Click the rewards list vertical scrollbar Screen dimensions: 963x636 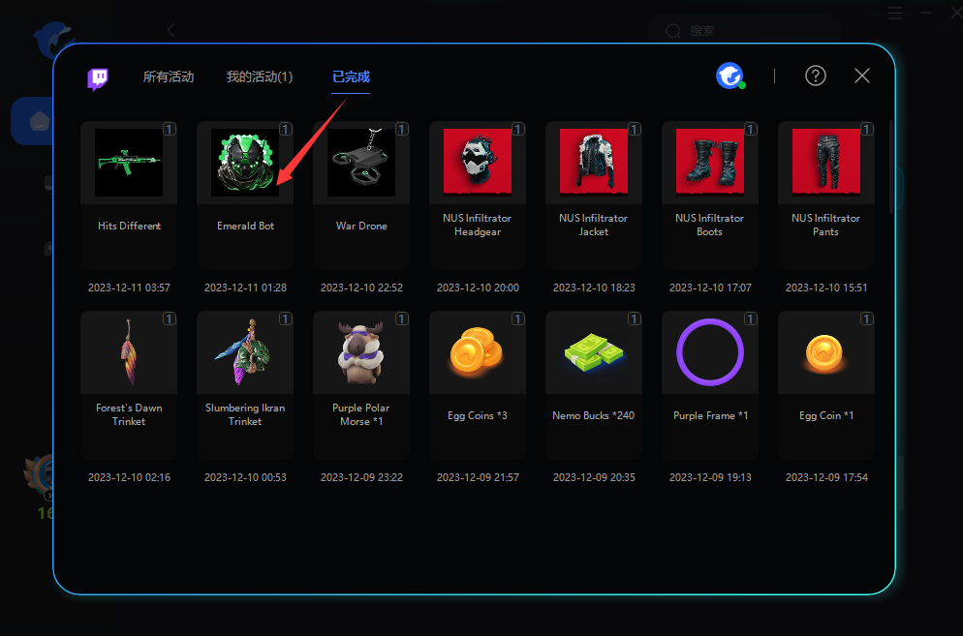[891, 167]
